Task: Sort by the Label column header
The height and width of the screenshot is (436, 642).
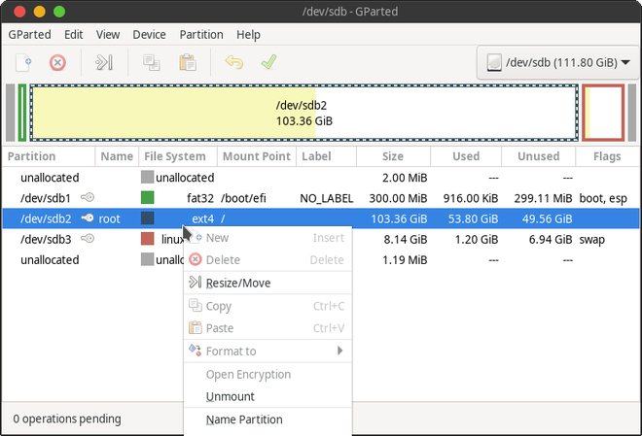Action: [326, 156]
